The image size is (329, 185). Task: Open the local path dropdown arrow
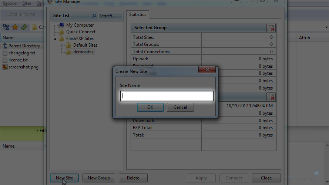(326, 27)
